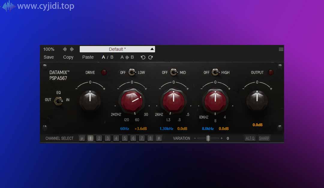
Task: Switch to A setting
Action: coord(103,57)
